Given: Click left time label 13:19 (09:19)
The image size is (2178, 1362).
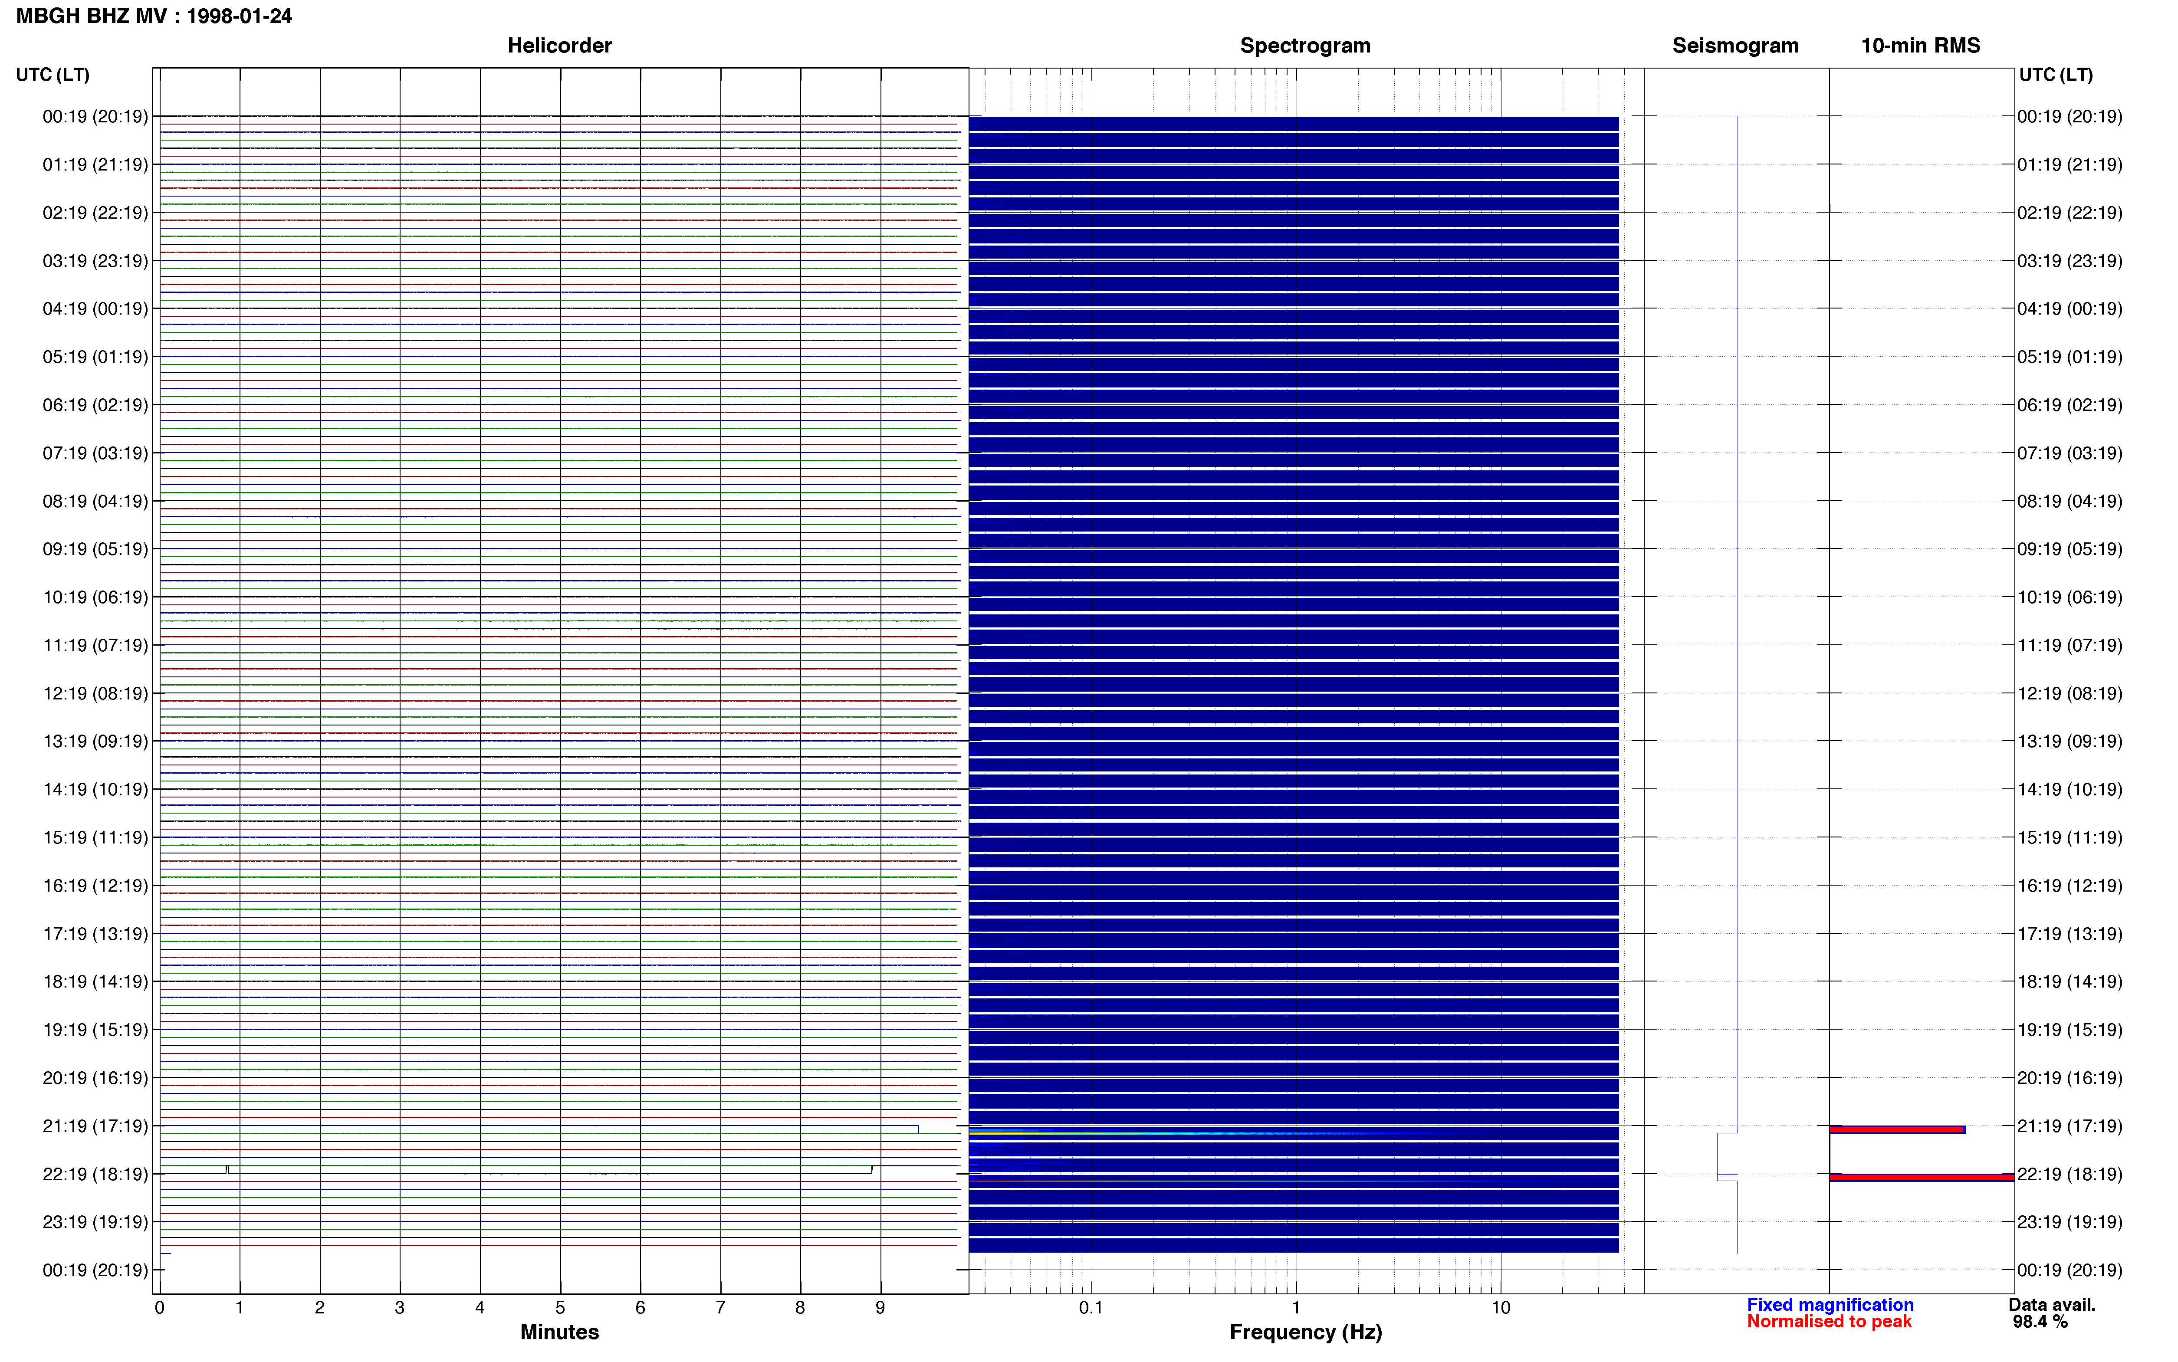Looking at the screenshot, I should coord(95,742).
